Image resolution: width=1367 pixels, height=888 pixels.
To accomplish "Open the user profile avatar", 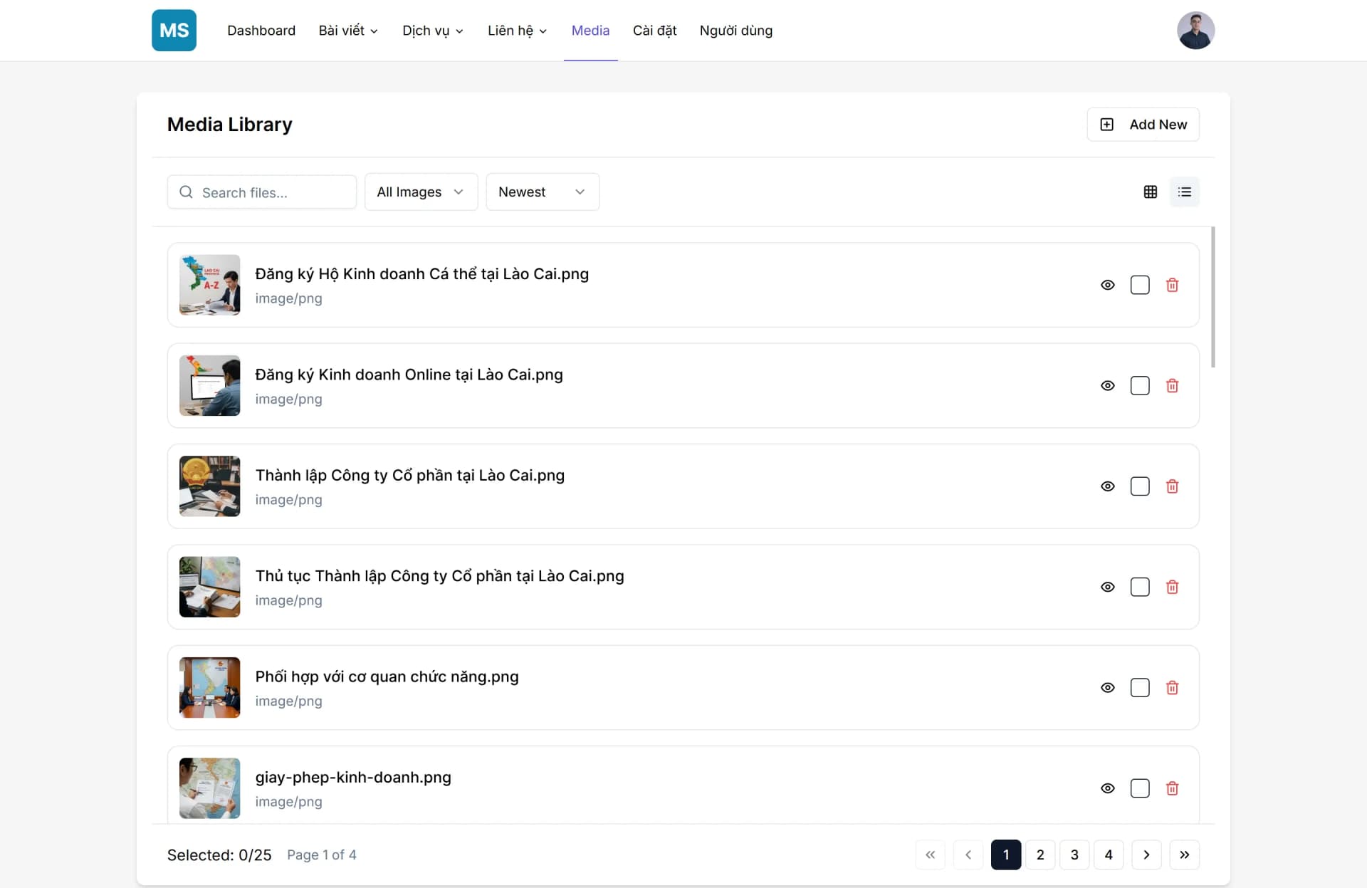I will 1196,30.
